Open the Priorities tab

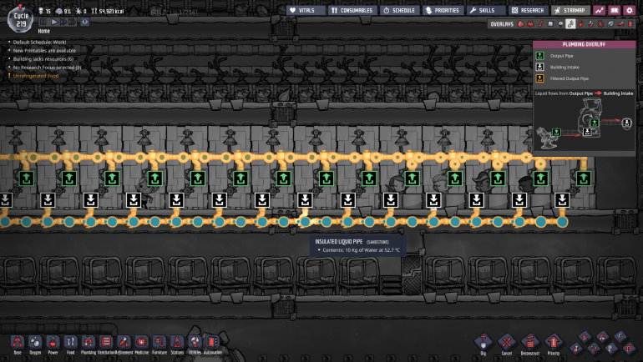[x=443, y=10]
